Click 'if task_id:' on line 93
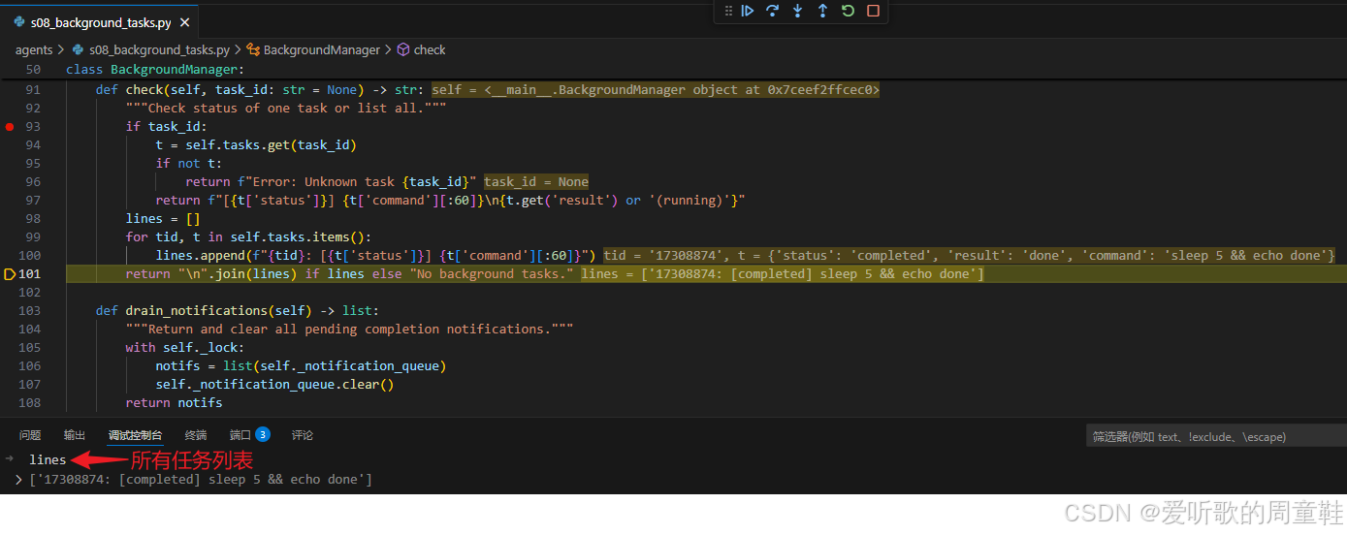The height and width of the screenshot is (535, 1347). 166,127
